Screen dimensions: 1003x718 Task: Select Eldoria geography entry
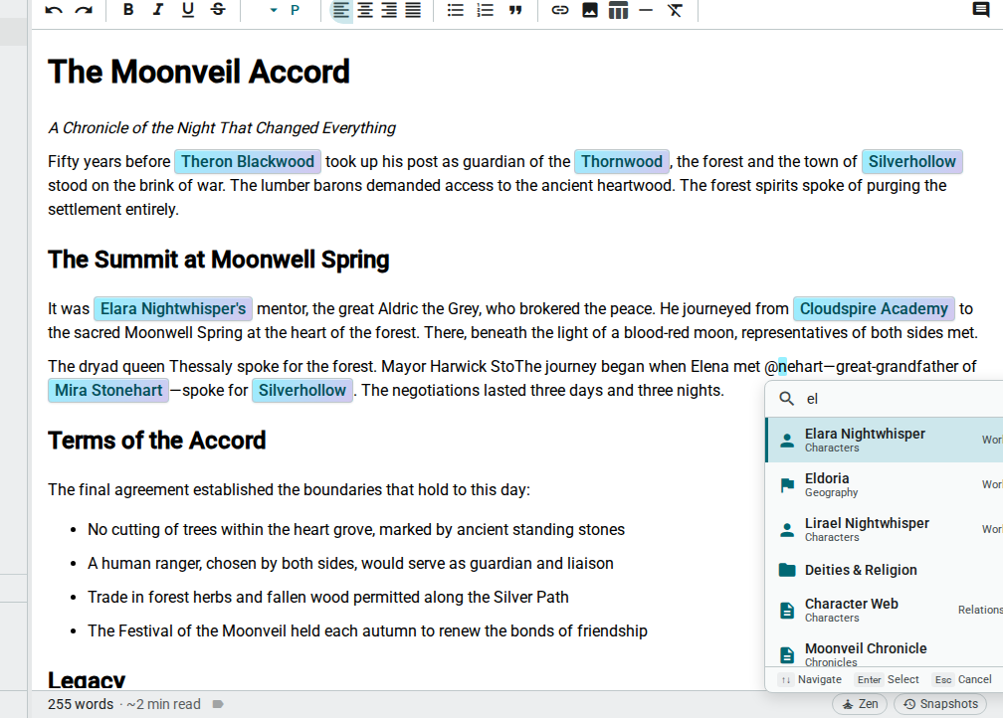pos(885,484)
